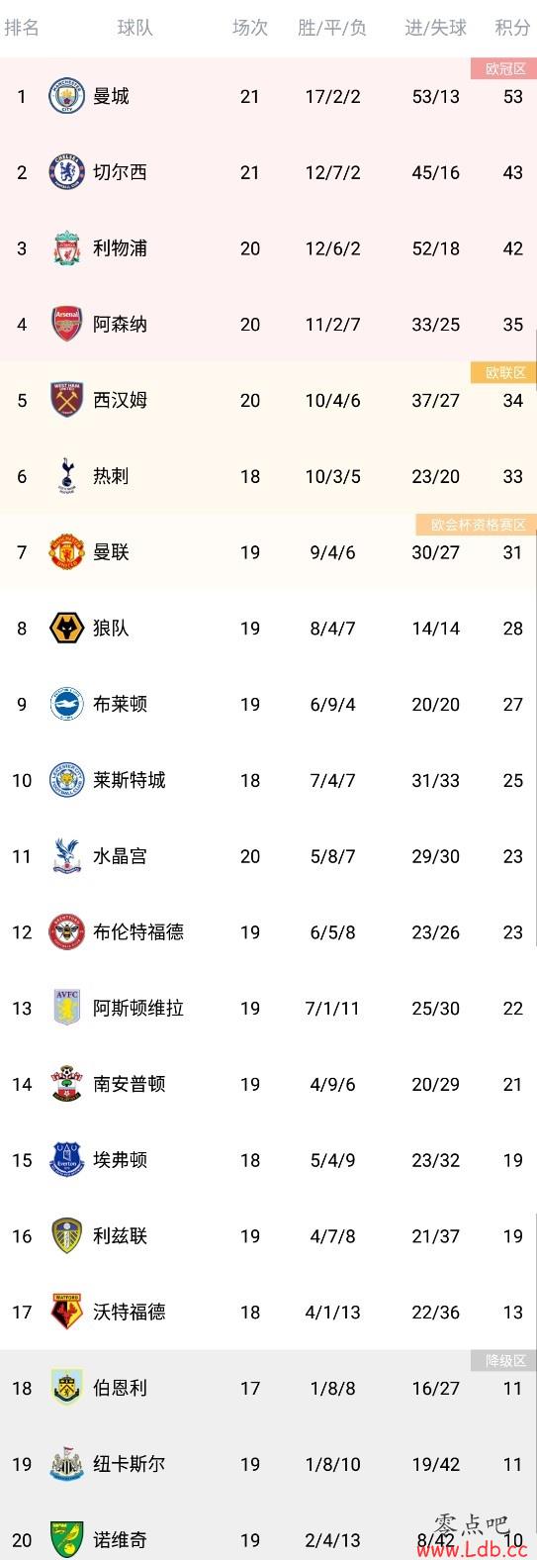537x1560 pixels.
Task: Select the Liverpool crest icon
Action: pyautogui.click(x=67, y=248)
